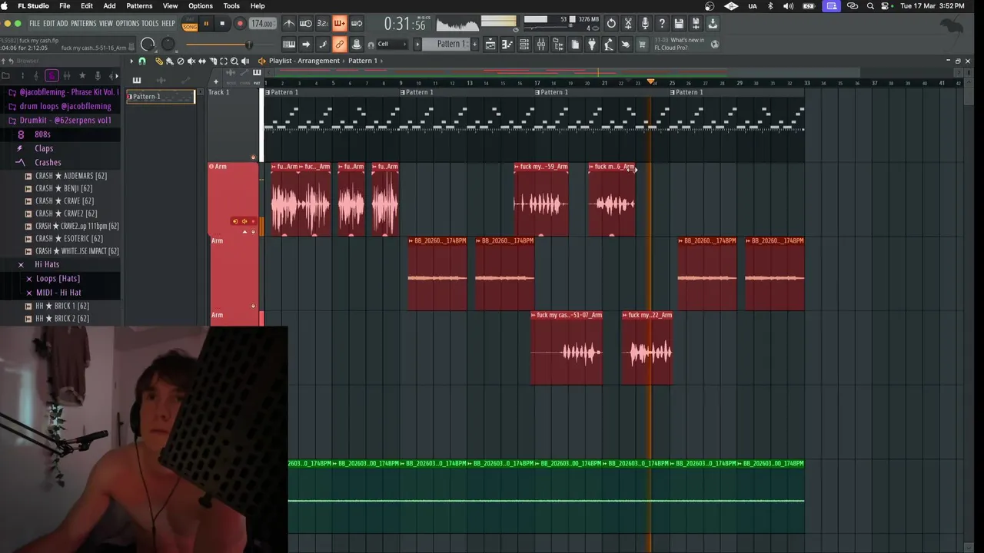Toggle the orange link multi-link icon
984x553 pixels.
340,45
